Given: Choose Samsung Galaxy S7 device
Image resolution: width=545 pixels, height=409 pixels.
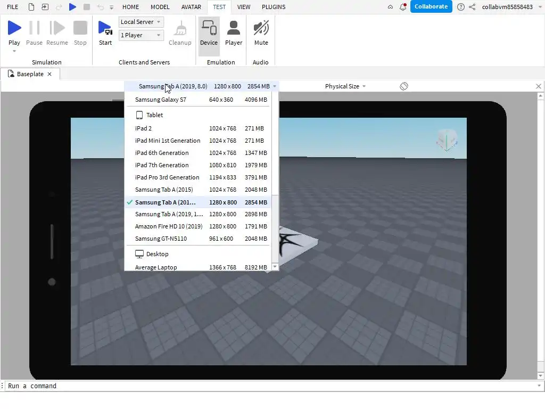Looking at the screenshot, I should tap(198, 100).
